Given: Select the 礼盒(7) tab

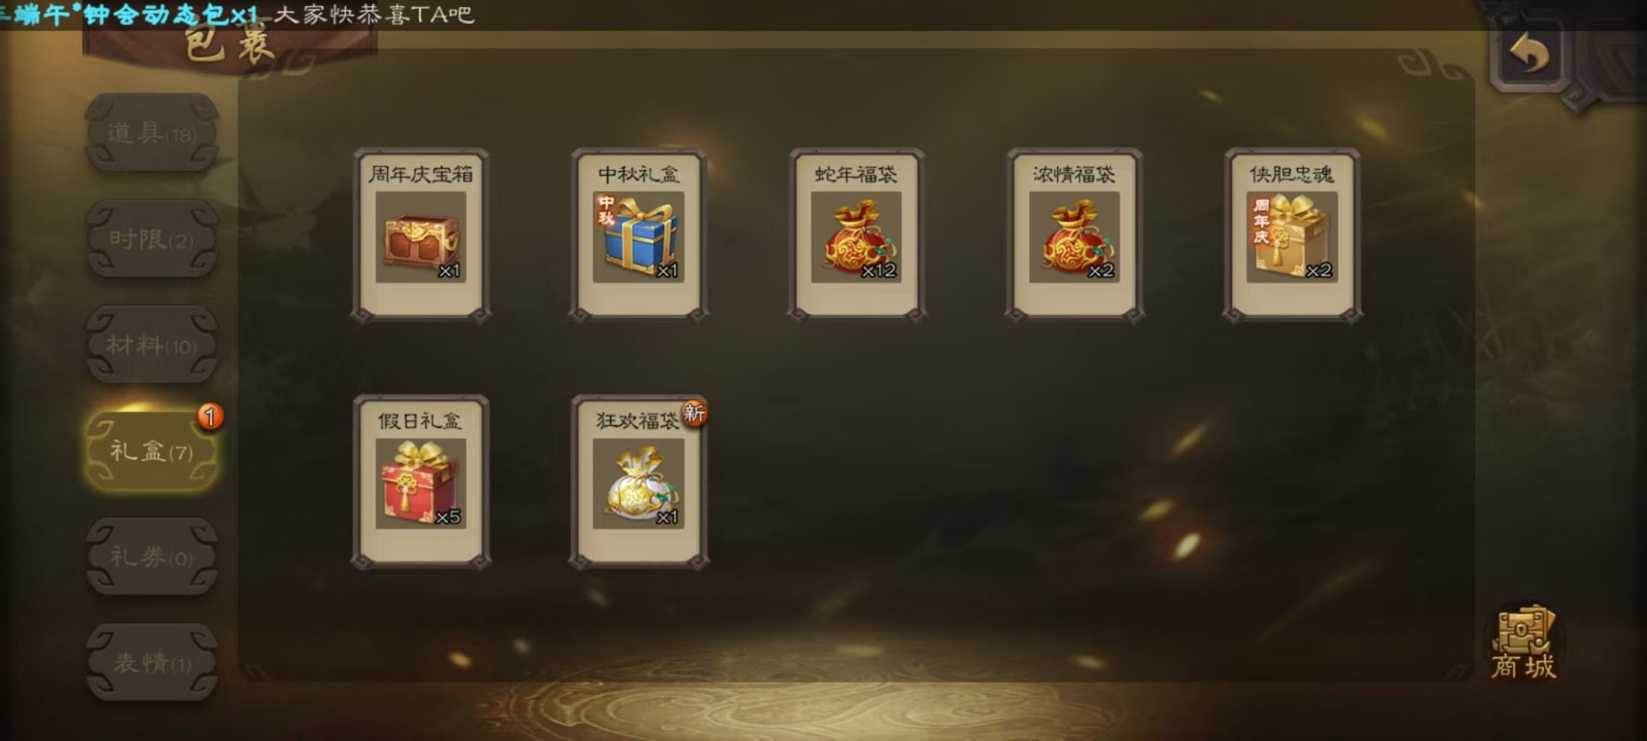Looking at the screenshot, I should pyautogui.click(x=152, y=450).
